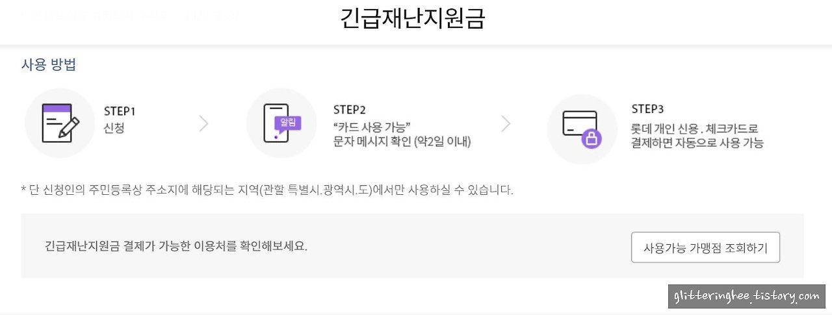
Task: Click 사용가능 가맹점 조회하기 button
Action: [x=705, y=247]
